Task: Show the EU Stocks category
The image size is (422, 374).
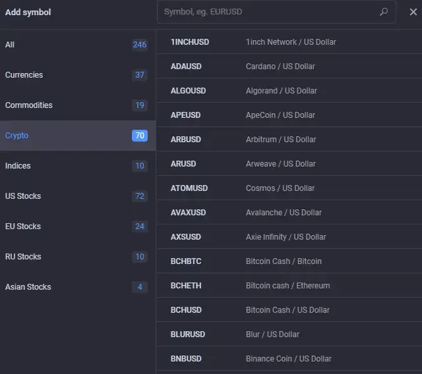Action: [x=78, y=227]
